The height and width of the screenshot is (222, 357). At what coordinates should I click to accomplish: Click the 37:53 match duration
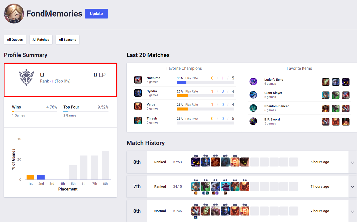click(177, 162)
